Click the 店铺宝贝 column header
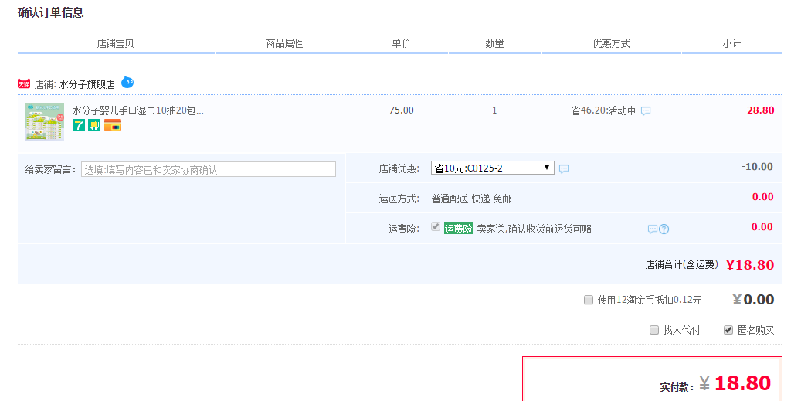This screenshot has height=401, width=801. click(x=115, y=43)
